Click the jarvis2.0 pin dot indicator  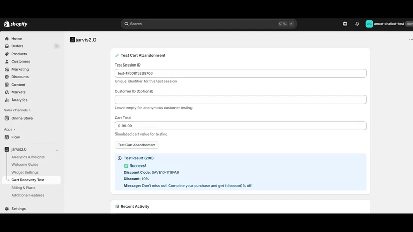[57, 150]
